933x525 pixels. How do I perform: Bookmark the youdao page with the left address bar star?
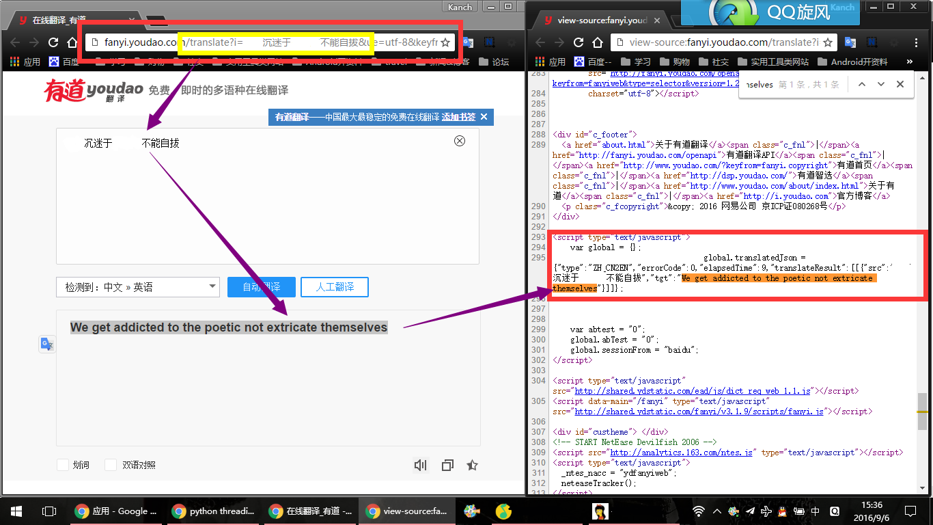pyautogui.click(x=445, y=42)
